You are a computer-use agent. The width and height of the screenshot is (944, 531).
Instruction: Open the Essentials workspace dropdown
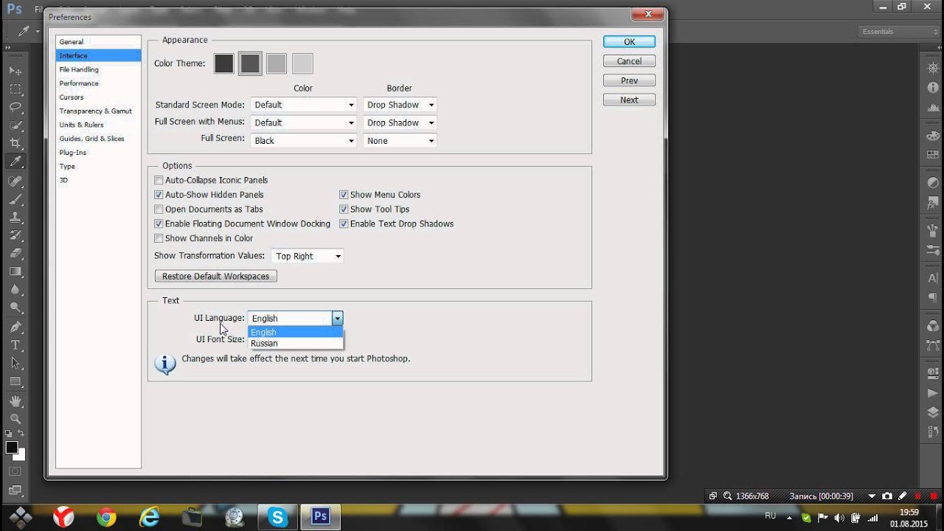point(900,32)
